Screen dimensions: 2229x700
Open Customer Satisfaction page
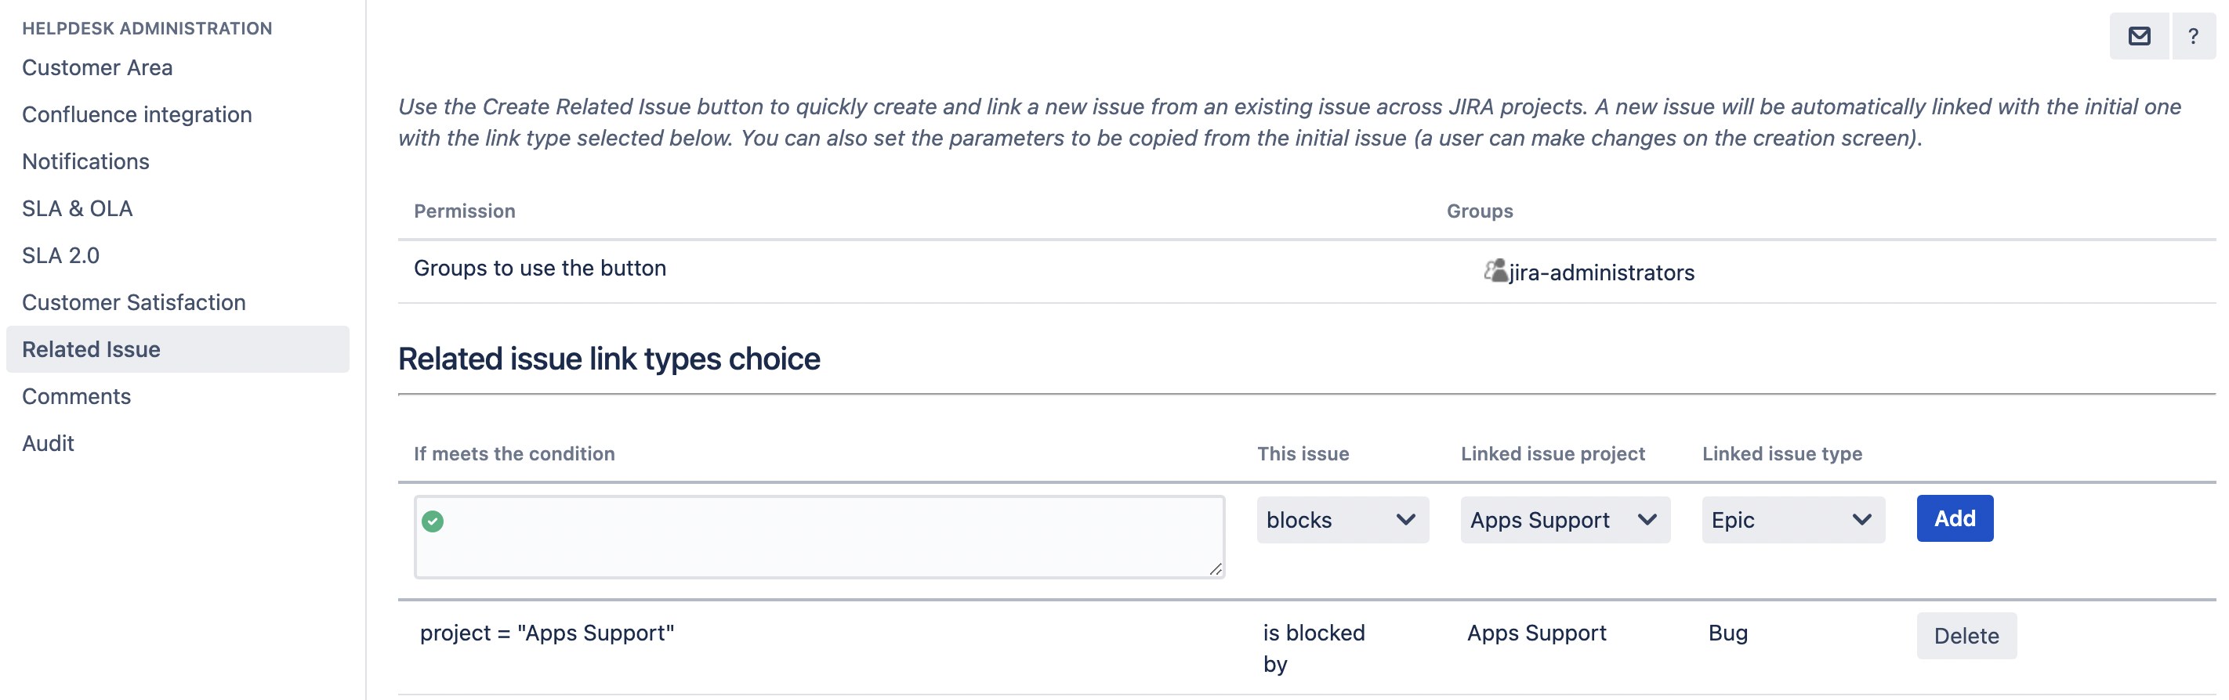point(134,302)
